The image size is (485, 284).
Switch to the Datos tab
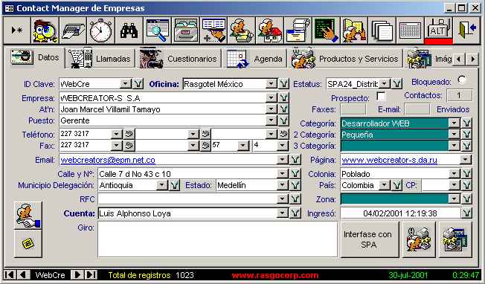[x=35, y=57]
